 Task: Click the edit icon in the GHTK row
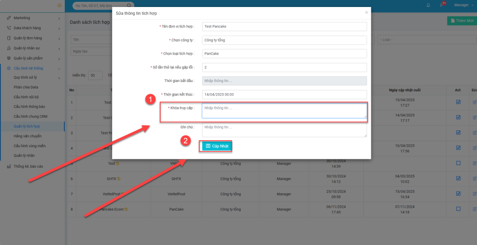tap(474, 178)
